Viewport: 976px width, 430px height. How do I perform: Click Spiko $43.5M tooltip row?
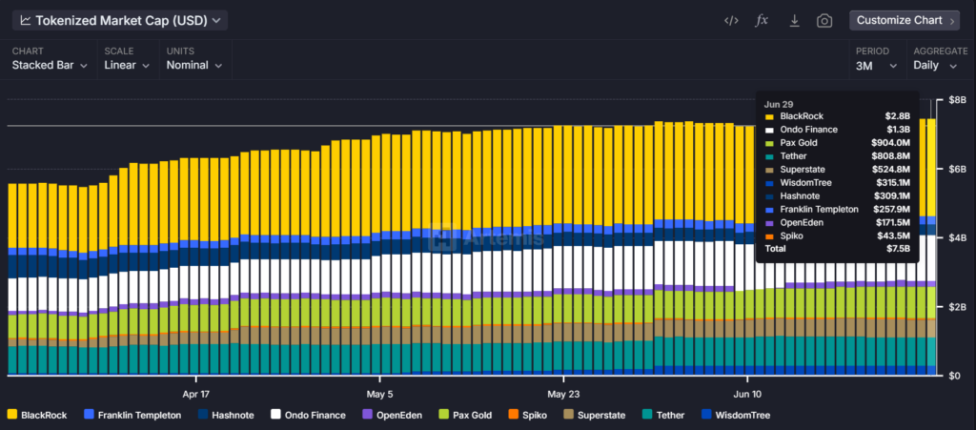point(837,235)
